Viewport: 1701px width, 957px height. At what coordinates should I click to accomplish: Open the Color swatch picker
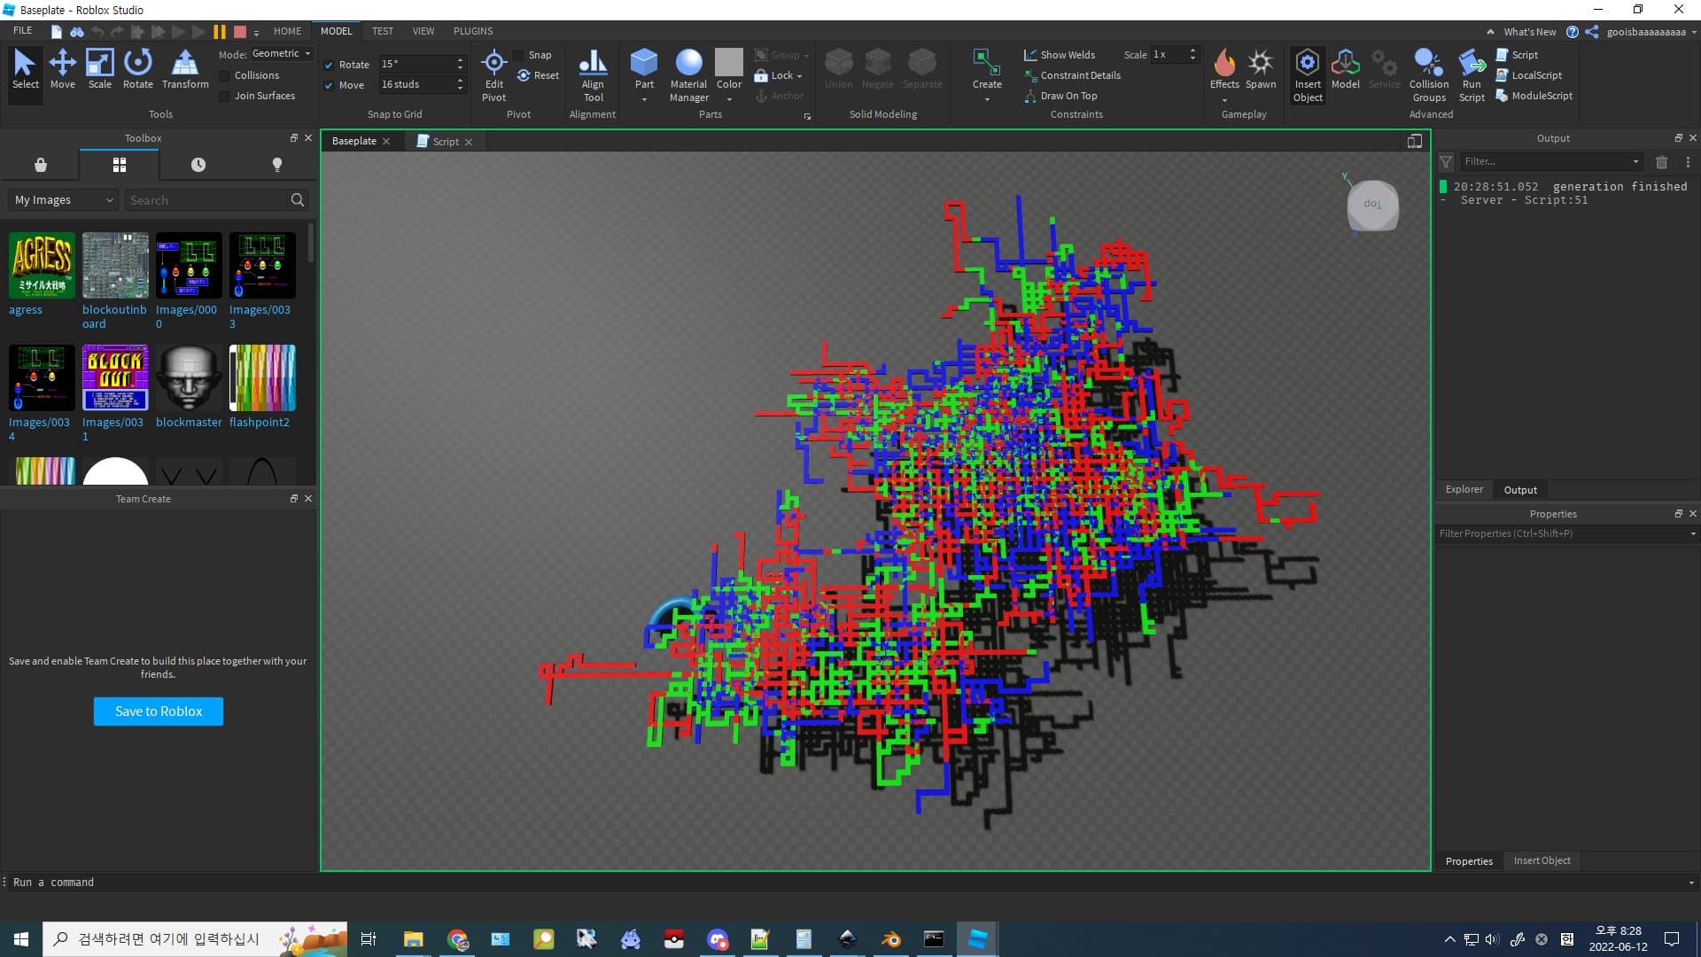[728, 64]
